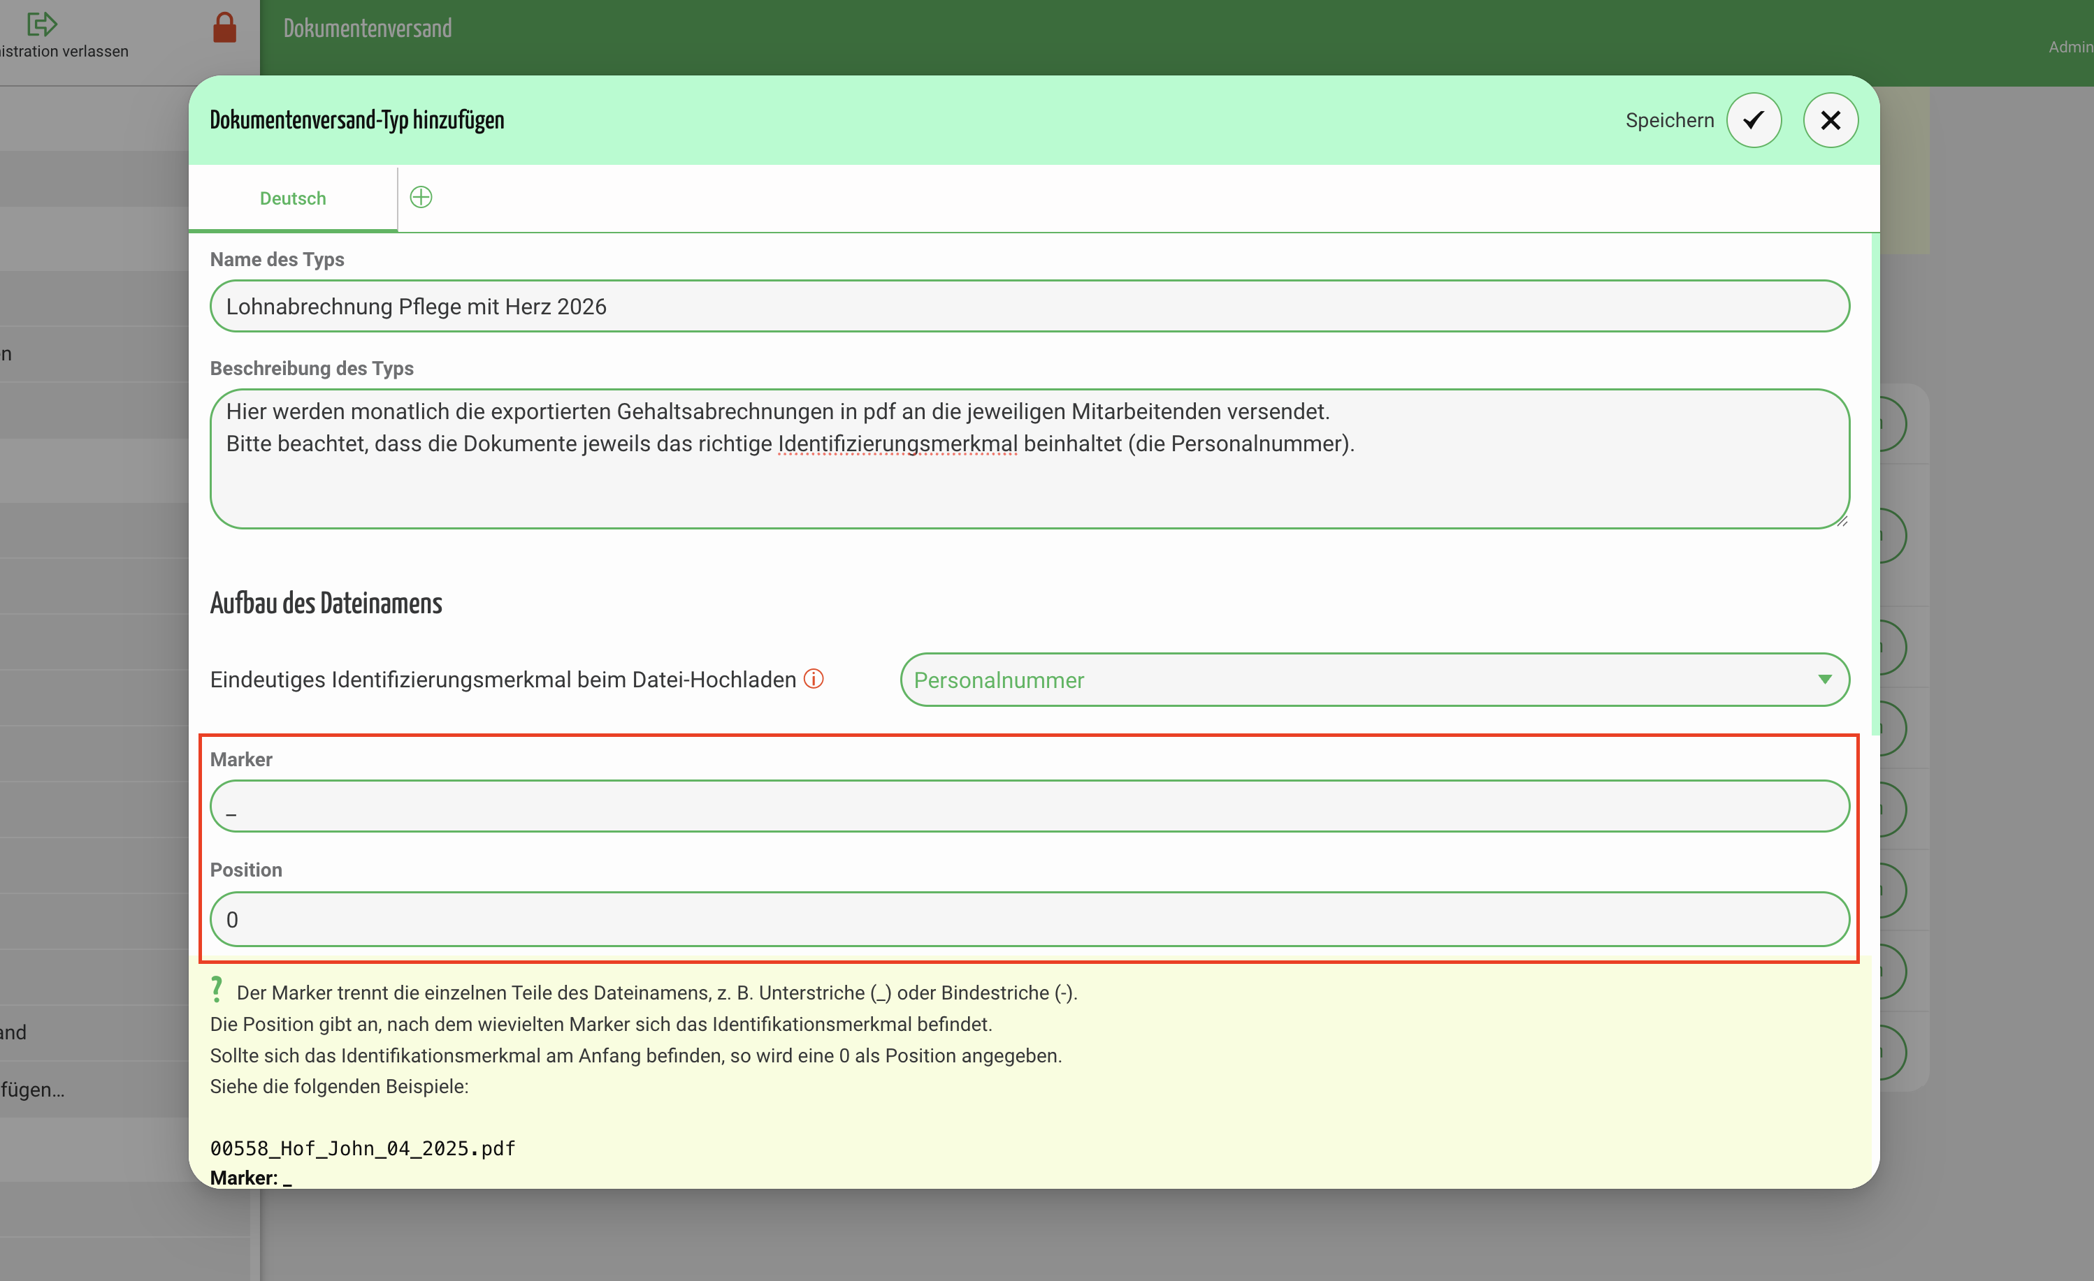The height and width of the screenshot is (1281, 2094).
Task: Click the red lock icon
Action: (x=224, y=27)
